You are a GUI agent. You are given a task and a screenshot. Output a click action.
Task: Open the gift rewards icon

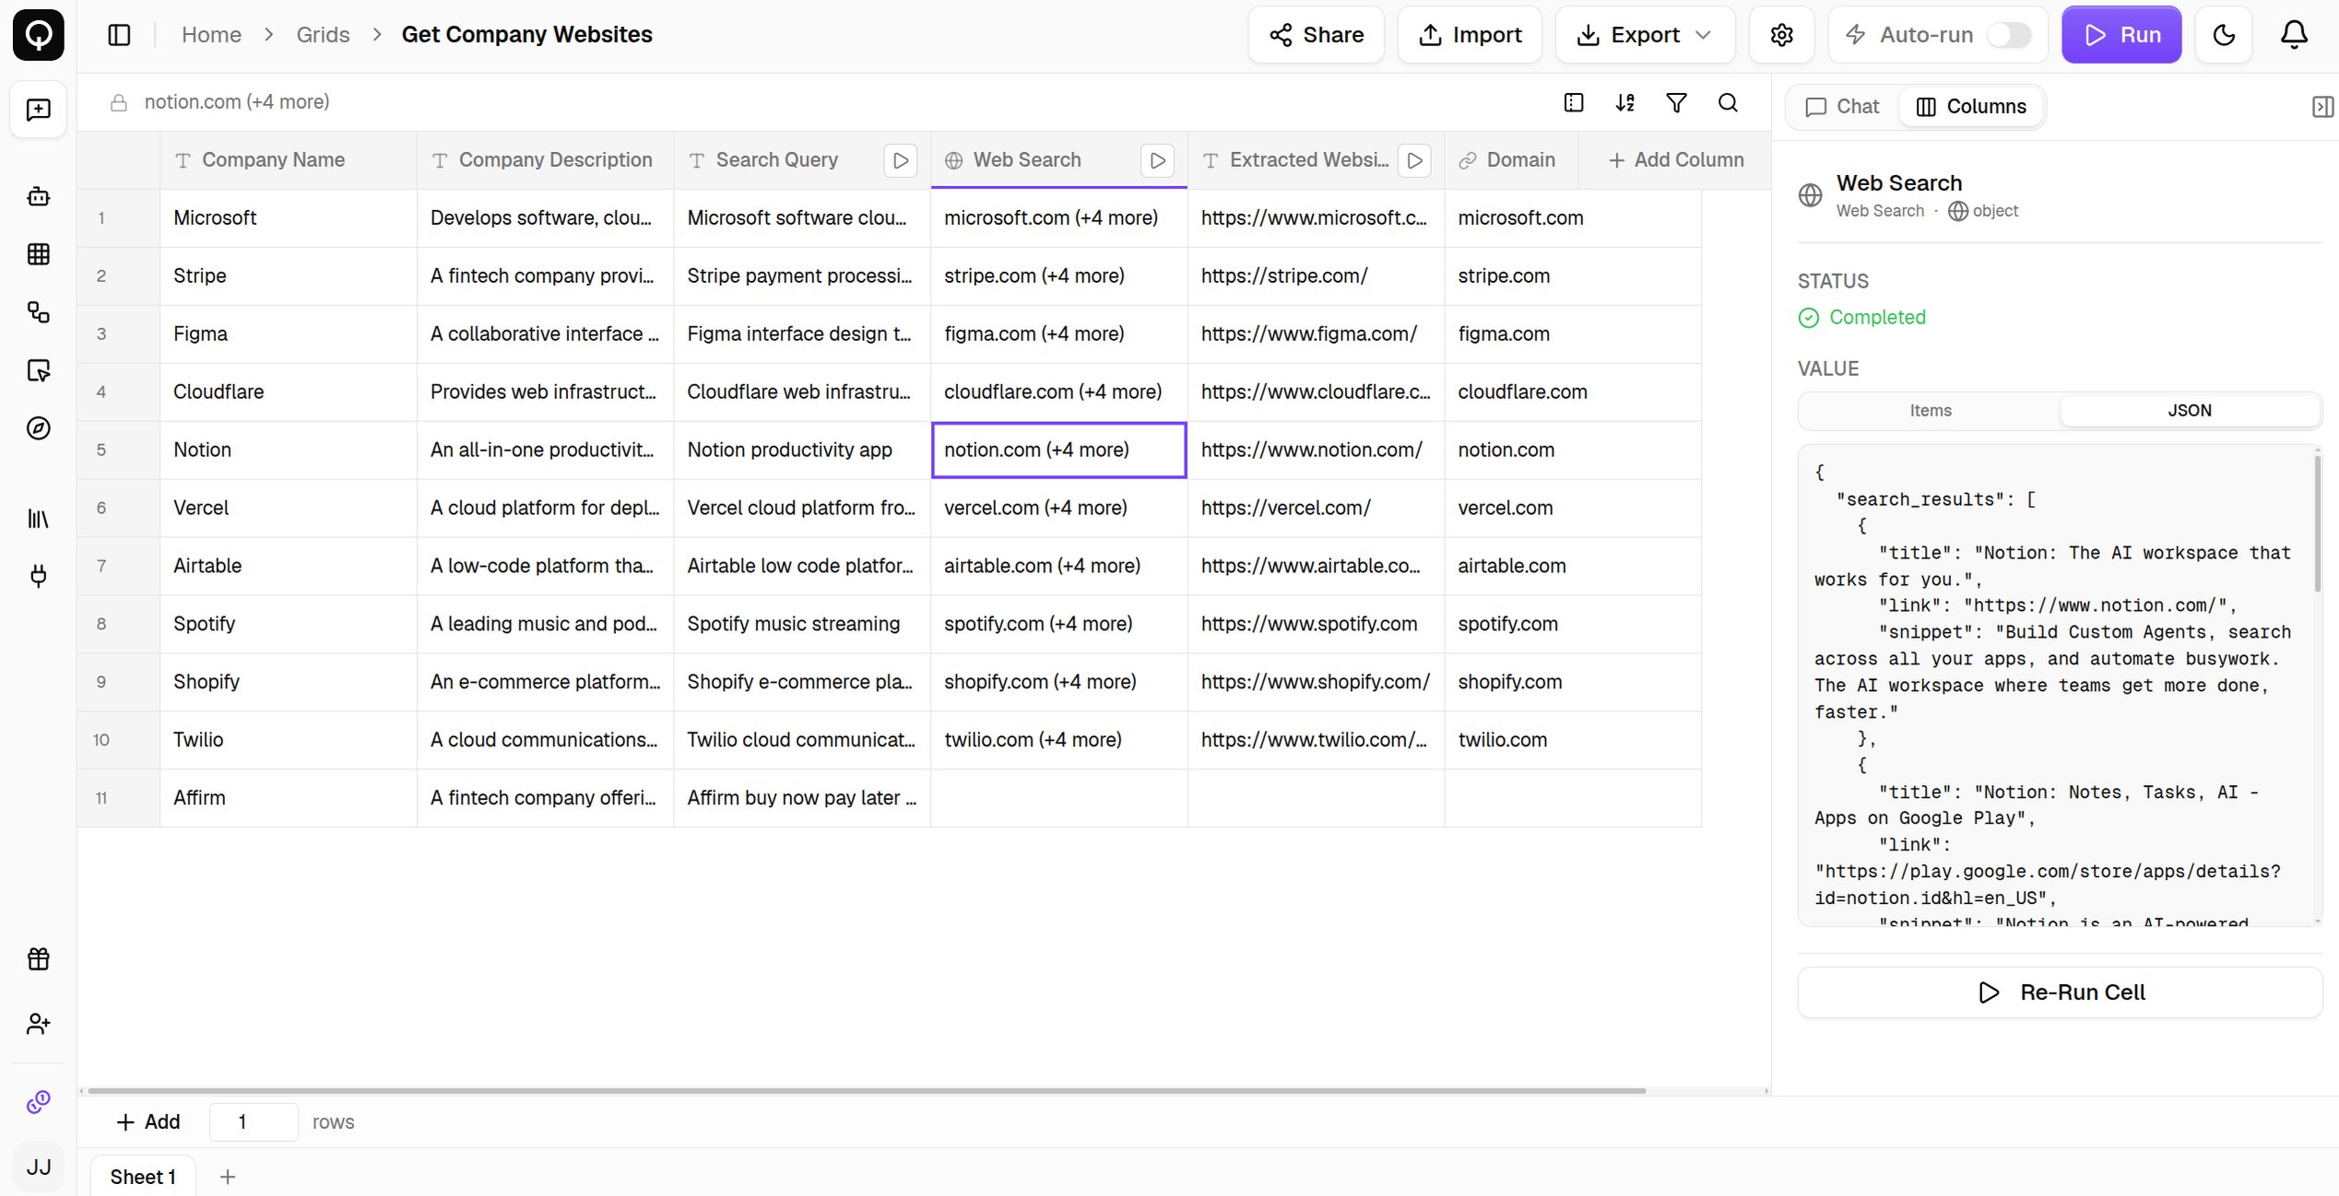(38, 959)
